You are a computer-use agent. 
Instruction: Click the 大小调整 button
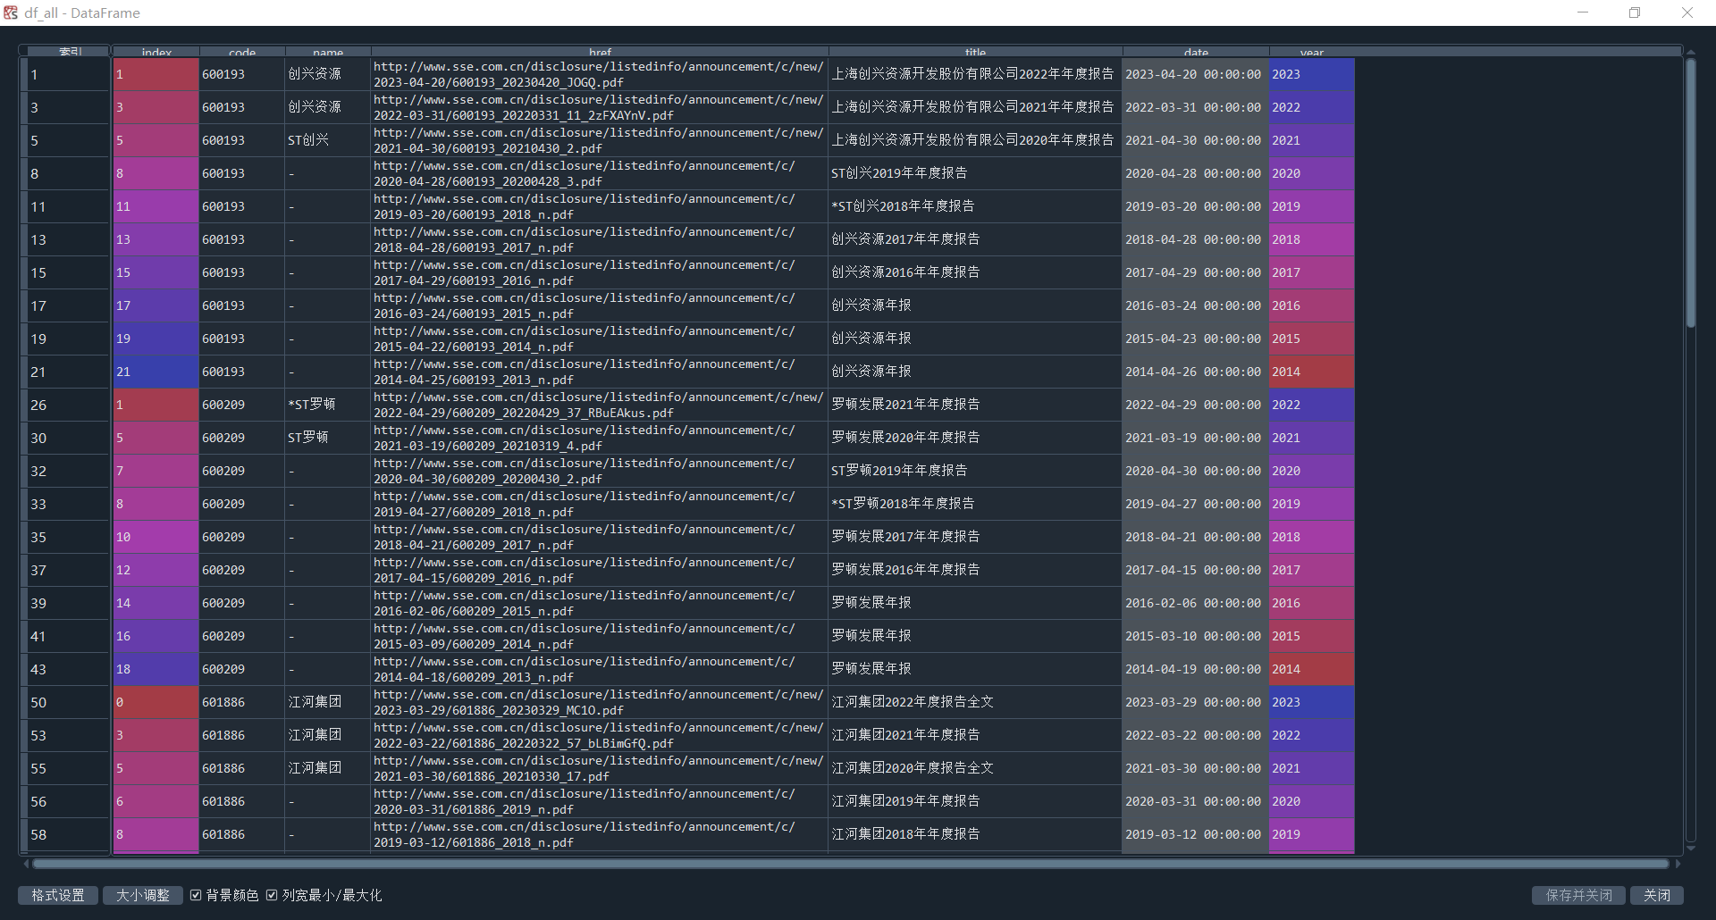point(143,895)
